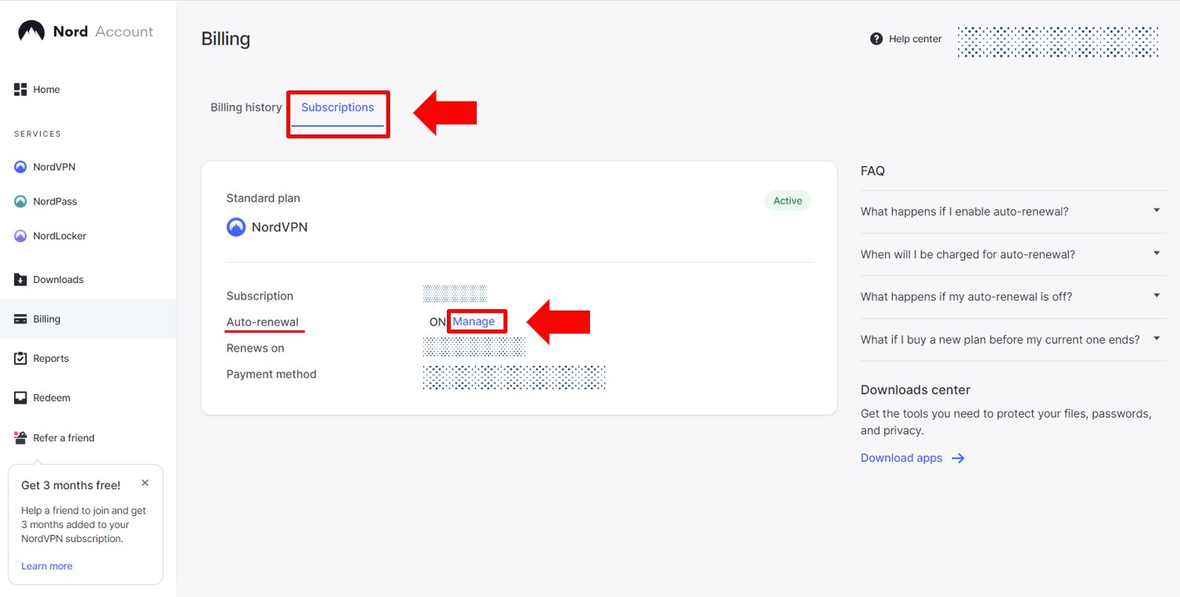This screenshot has width=1180, height=597.
Task: Open the Downloads section
Action: (x=57, y=279)
